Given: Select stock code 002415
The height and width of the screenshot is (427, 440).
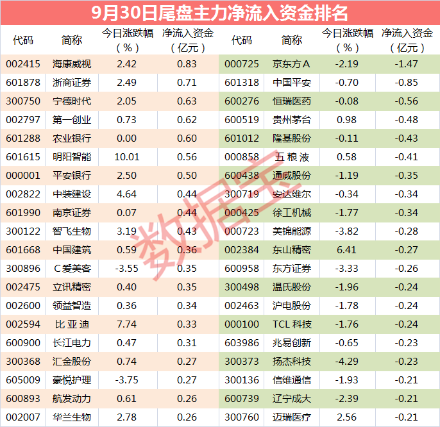Looking at the screenshot, I should [x=23, y=64].
